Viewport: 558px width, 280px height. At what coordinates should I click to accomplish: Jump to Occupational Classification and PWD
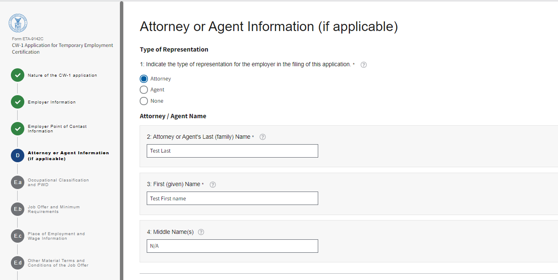click(x=58, y=182)
